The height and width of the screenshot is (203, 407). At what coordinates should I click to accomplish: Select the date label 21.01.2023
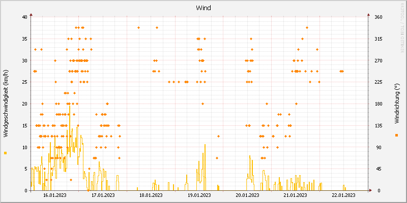click(x=296, y=195)
